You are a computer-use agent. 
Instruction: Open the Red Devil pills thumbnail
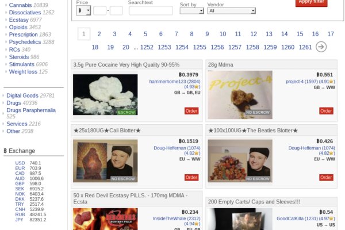click(x=105, y=219)
